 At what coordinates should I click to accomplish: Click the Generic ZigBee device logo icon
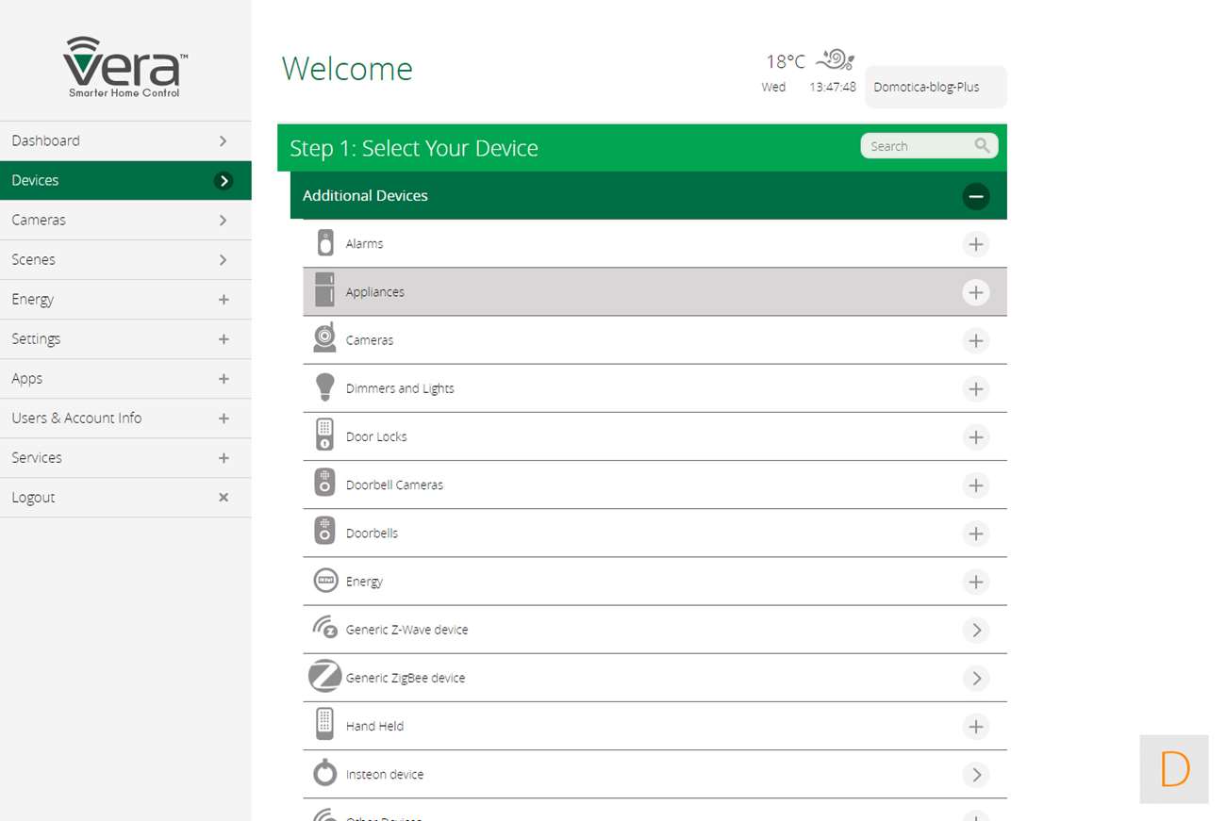pyautogui.click(x=324, y=677)
